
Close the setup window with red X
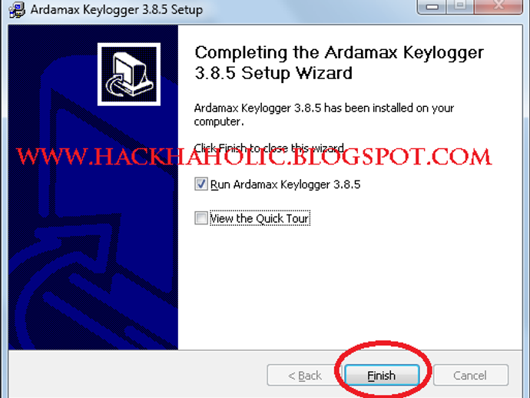[499, 6]
